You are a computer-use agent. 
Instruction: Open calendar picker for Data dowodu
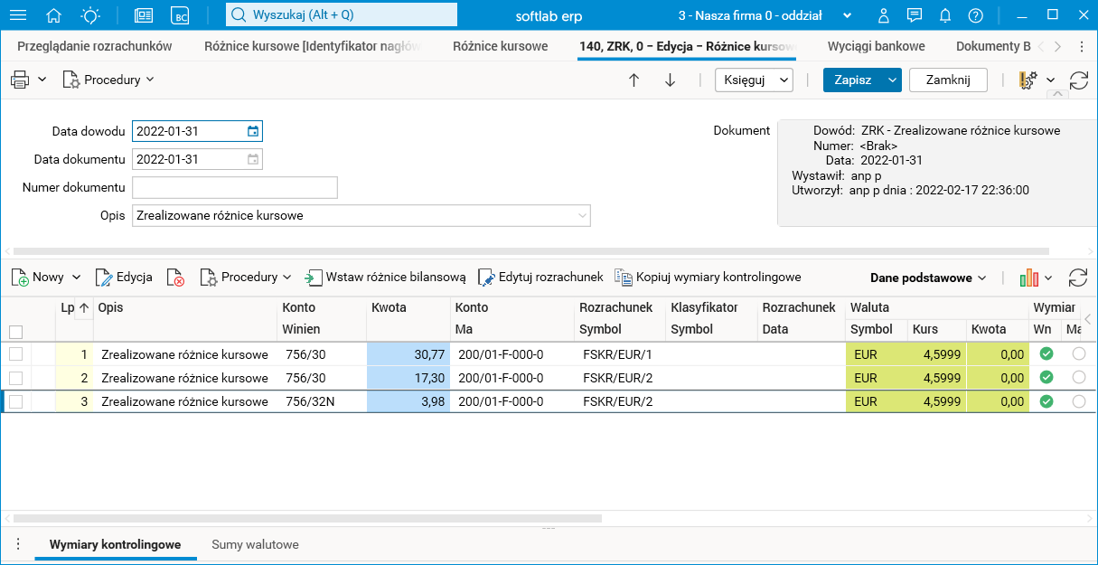click(253, 132)
